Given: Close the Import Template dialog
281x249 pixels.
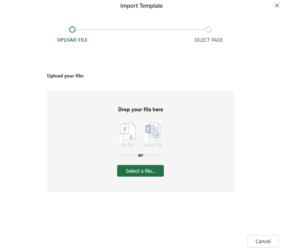Looking at the screenshot, I should click(277, 5).
